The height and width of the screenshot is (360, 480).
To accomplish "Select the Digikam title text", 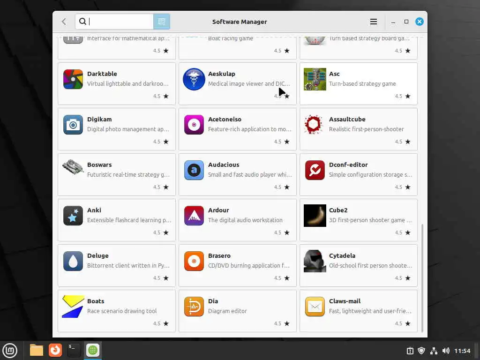I will [x=99, y=120].
